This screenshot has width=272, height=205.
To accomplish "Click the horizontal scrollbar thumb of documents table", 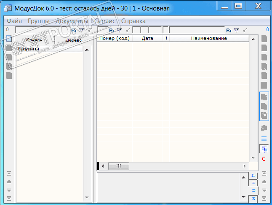I will pos(119,166).
